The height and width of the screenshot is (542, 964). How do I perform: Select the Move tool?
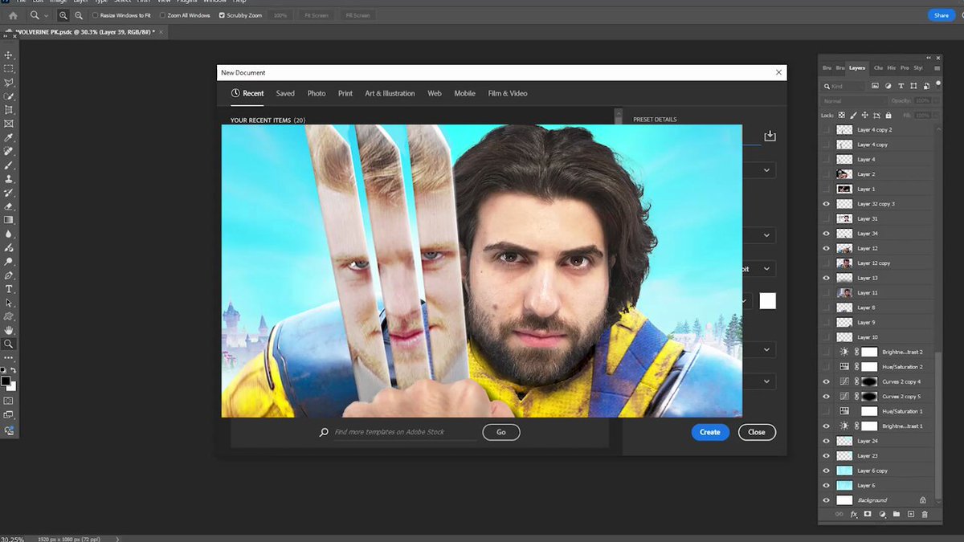[x=9, y=55]
